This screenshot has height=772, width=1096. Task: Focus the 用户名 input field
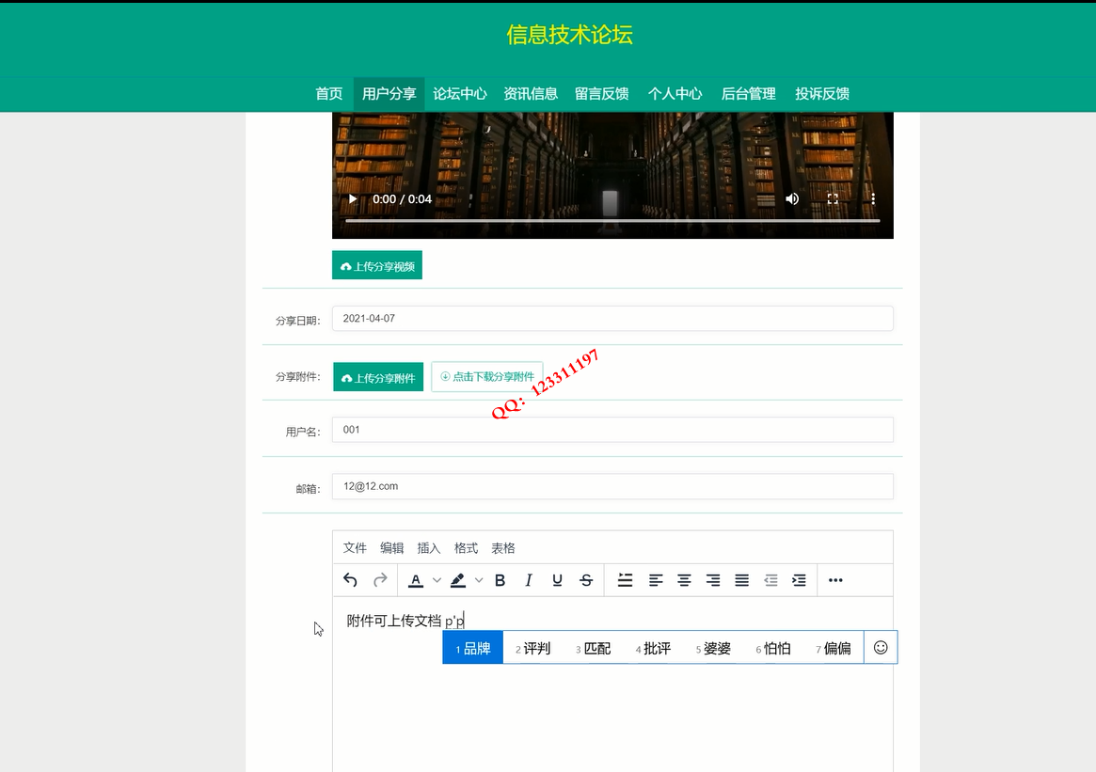tap(612, 430)
